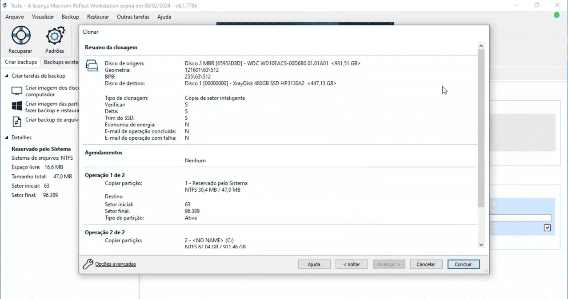
Task: Click the input field in the main window behind the dialog
Action: (520, 218)
